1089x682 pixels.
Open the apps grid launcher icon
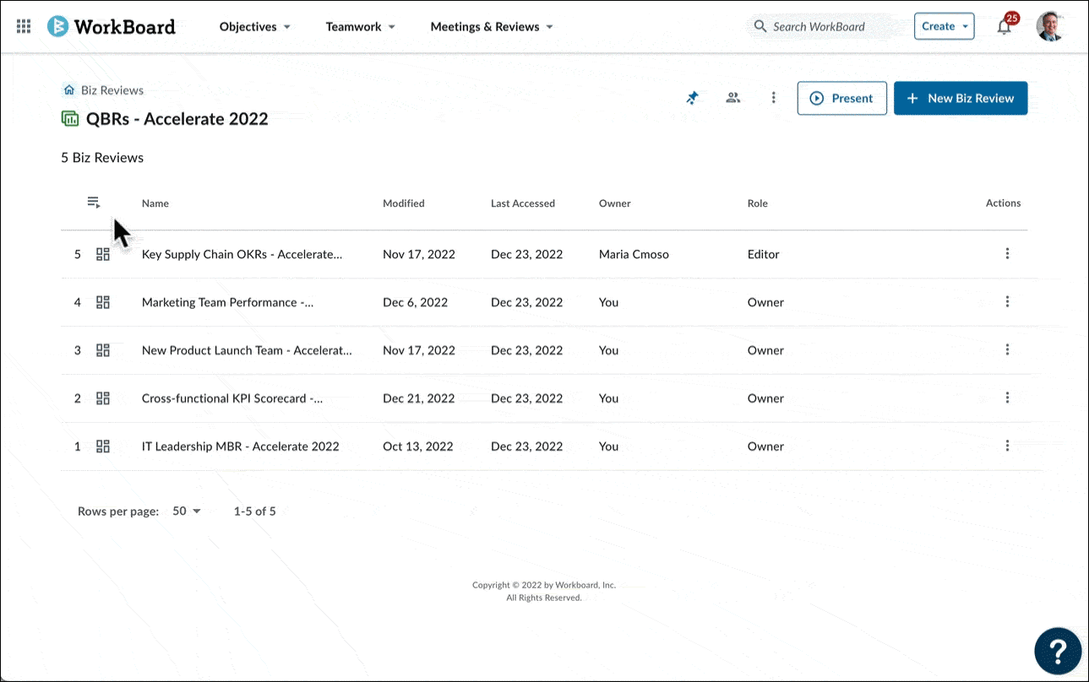click(x=24, y=26)
